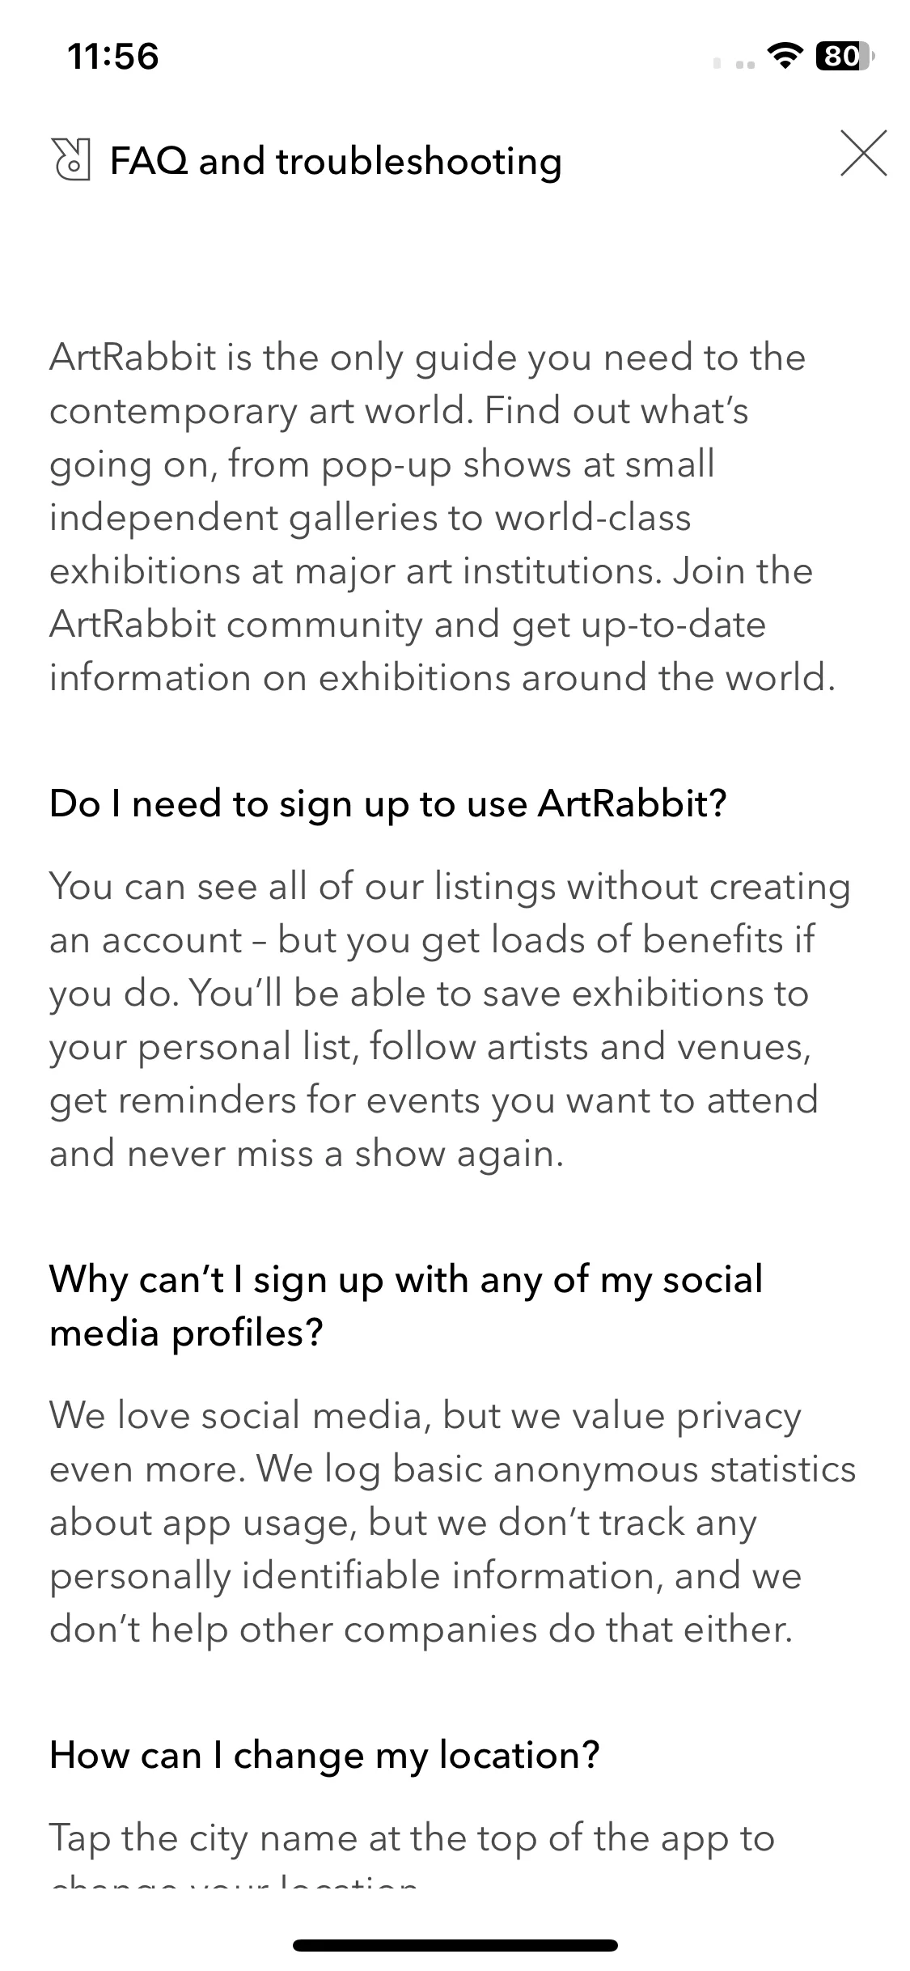The height and width of the screenshot is (1971, 910).
Task: Tap the line 'and never miss a show again.'
Action: pos(306,1154)
